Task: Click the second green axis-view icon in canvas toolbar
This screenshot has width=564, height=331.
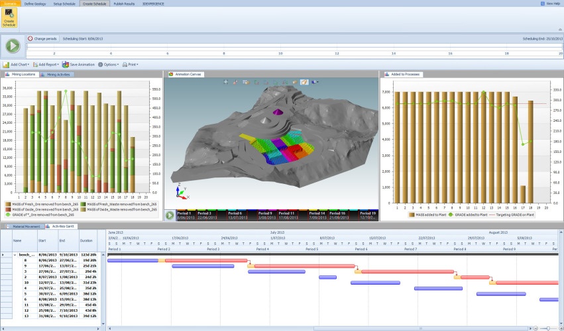Action: click(275, 82)
